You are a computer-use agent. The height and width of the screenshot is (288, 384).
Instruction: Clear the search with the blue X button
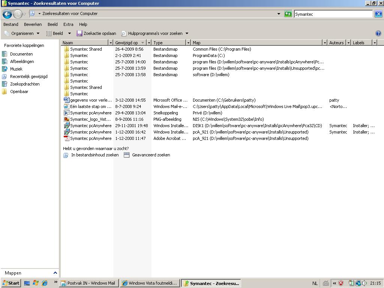tap(378, 14)
